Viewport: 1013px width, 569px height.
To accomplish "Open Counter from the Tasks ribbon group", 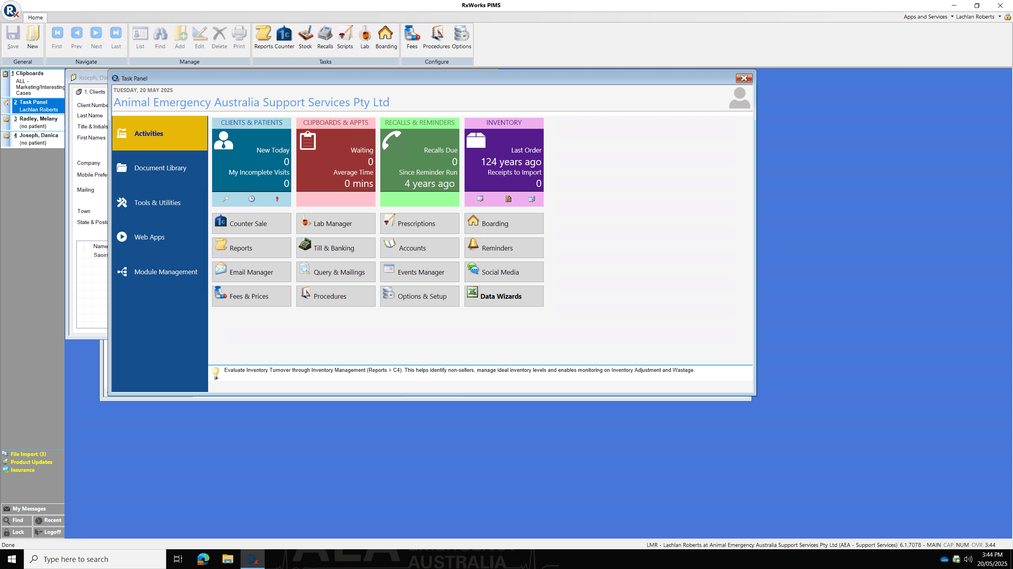I will coord(284,38).
